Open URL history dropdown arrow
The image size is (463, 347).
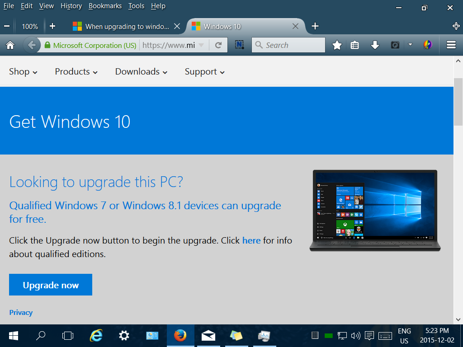pyautogui.click(x=201, y=45)
